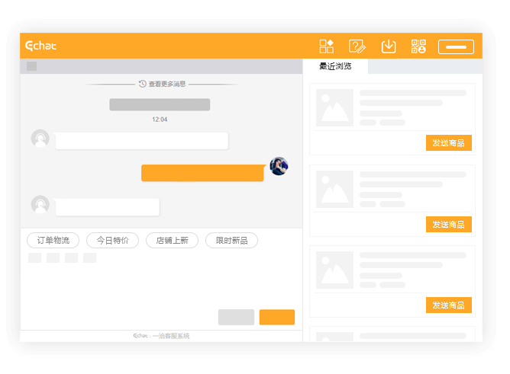Click the Echat 一洽客服系统 footer text
The height and width of the screenshot is (374, 510).
click(x=161, y=336)
